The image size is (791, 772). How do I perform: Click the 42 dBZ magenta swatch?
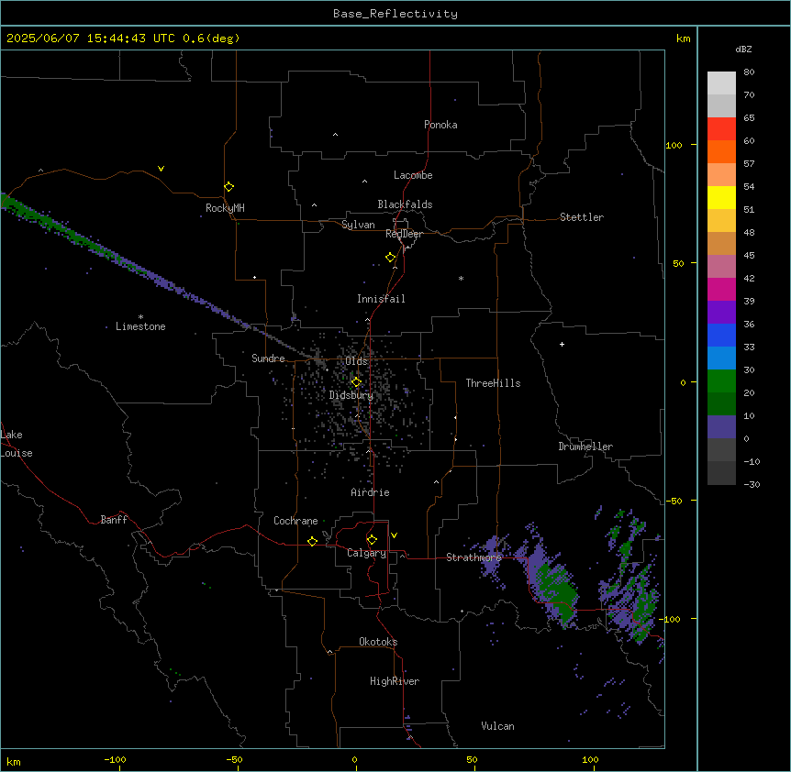[721, 289]
